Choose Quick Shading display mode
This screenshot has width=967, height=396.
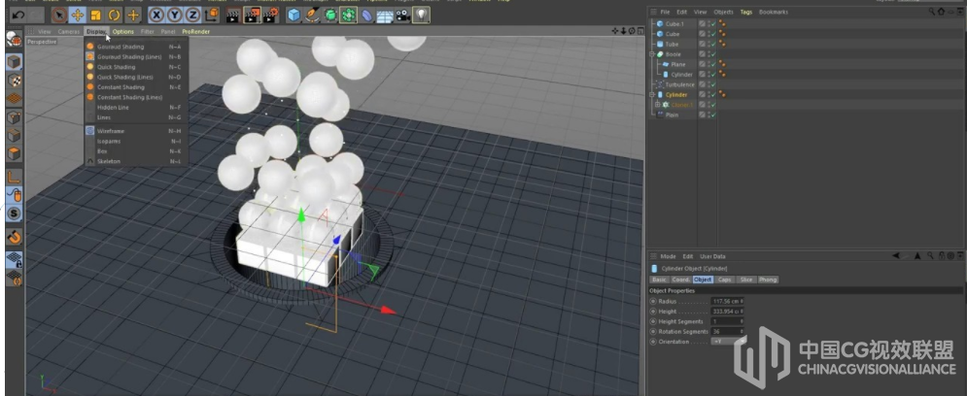coord(136,67)
